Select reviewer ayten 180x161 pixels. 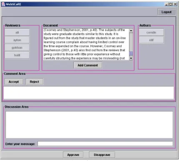click(x=17, y=40)
